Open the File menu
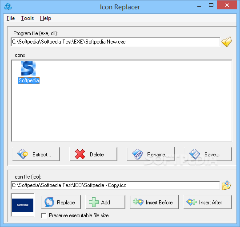Viewport: 240px width, 227px height. (x=11, y=18)
